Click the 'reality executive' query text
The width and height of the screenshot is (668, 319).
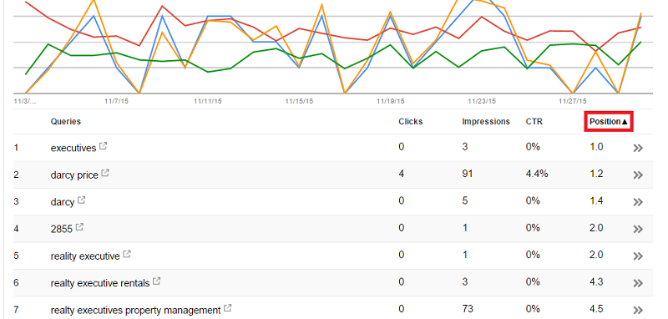tap(85, 256)
